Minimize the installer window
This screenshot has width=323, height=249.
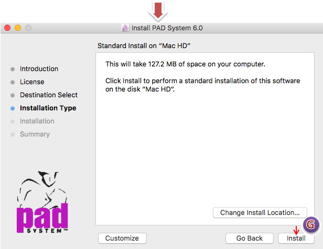(18, 28)
